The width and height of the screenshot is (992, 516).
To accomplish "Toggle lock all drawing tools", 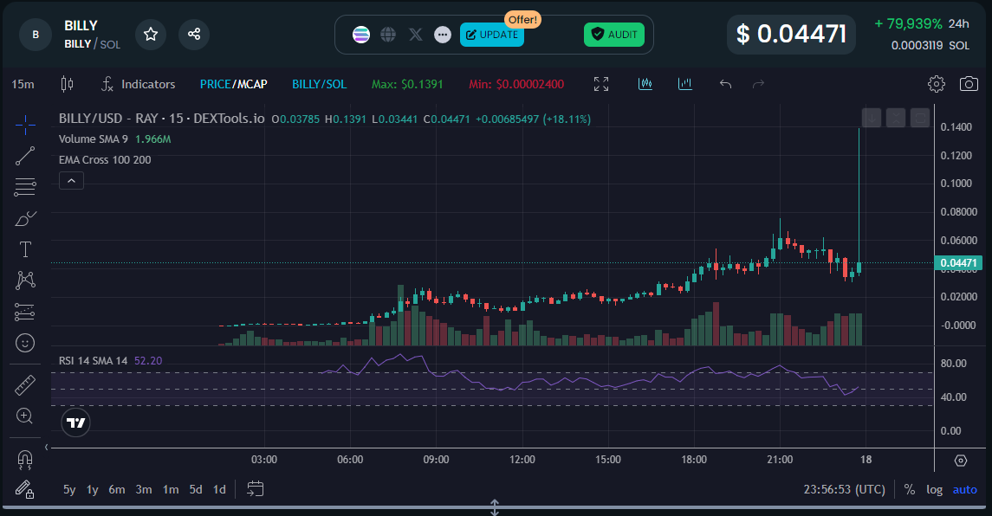I will pos(25,489).
